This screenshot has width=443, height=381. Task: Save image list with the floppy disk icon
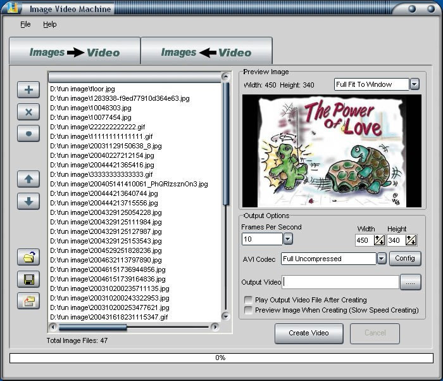[x=28, y=280]
